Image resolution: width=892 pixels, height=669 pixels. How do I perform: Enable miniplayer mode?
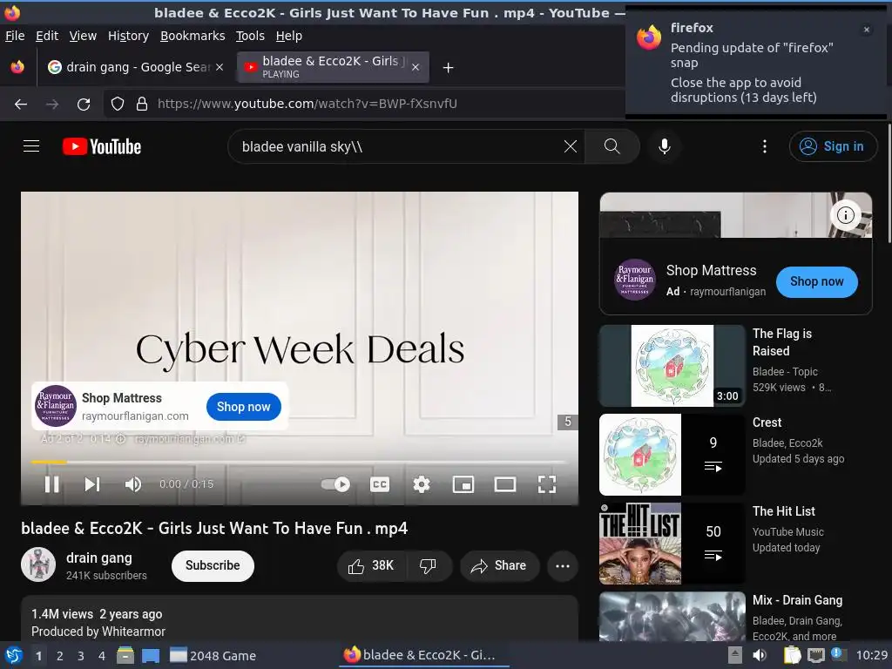coord(463,484)
